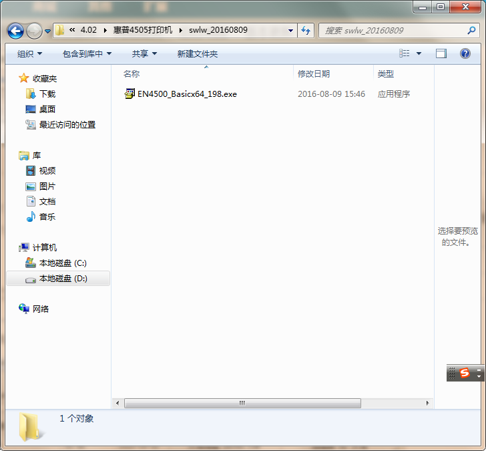Click the 文档 document icon
The width and height of the screenshot is (486, 451).
tap(31, 201)
